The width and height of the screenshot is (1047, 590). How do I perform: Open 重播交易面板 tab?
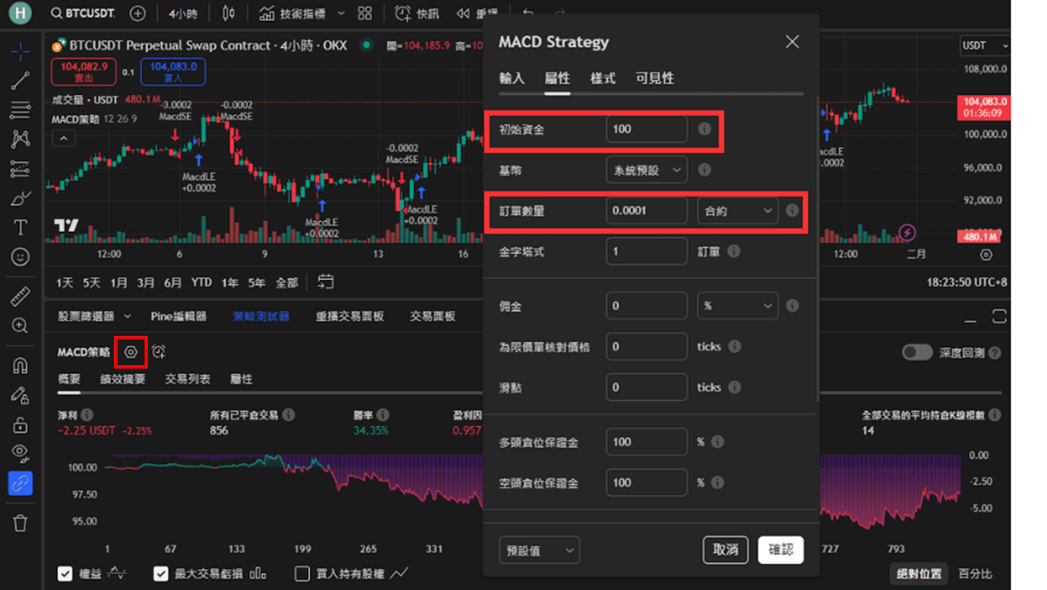coord(350,316)
